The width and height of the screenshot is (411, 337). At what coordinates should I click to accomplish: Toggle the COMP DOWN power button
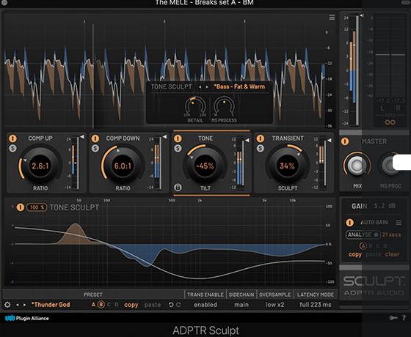[95, 138]
